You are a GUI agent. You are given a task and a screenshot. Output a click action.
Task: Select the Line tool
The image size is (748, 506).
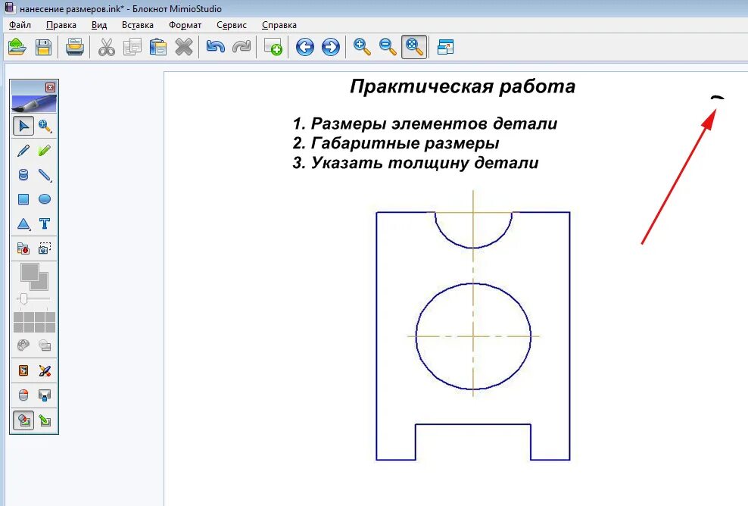pyautogui.click(x=45, y=175)
